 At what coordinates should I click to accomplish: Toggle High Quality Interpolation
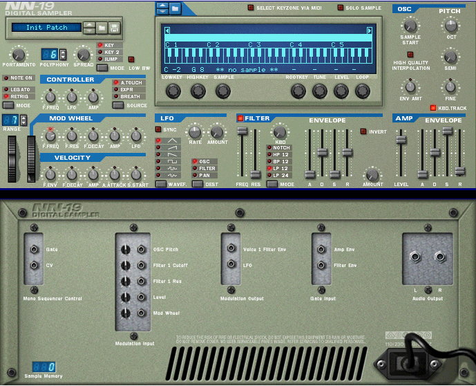tap(410, 55)
